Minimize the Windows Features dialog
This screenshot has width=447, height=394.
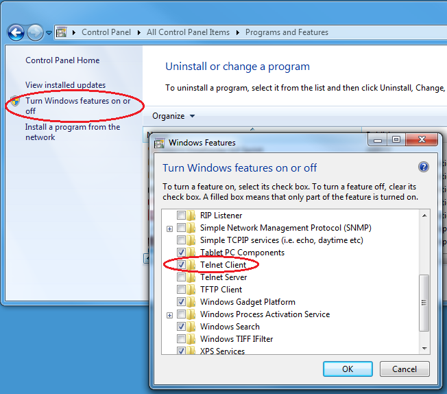click(378, 140)
